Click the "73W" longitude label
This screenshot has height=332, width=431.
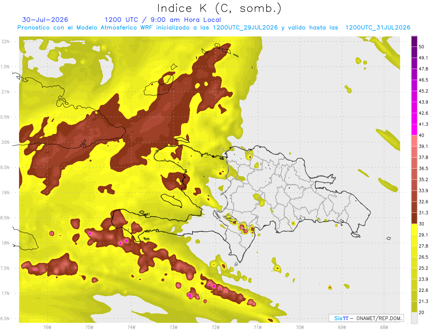point(173,327)
